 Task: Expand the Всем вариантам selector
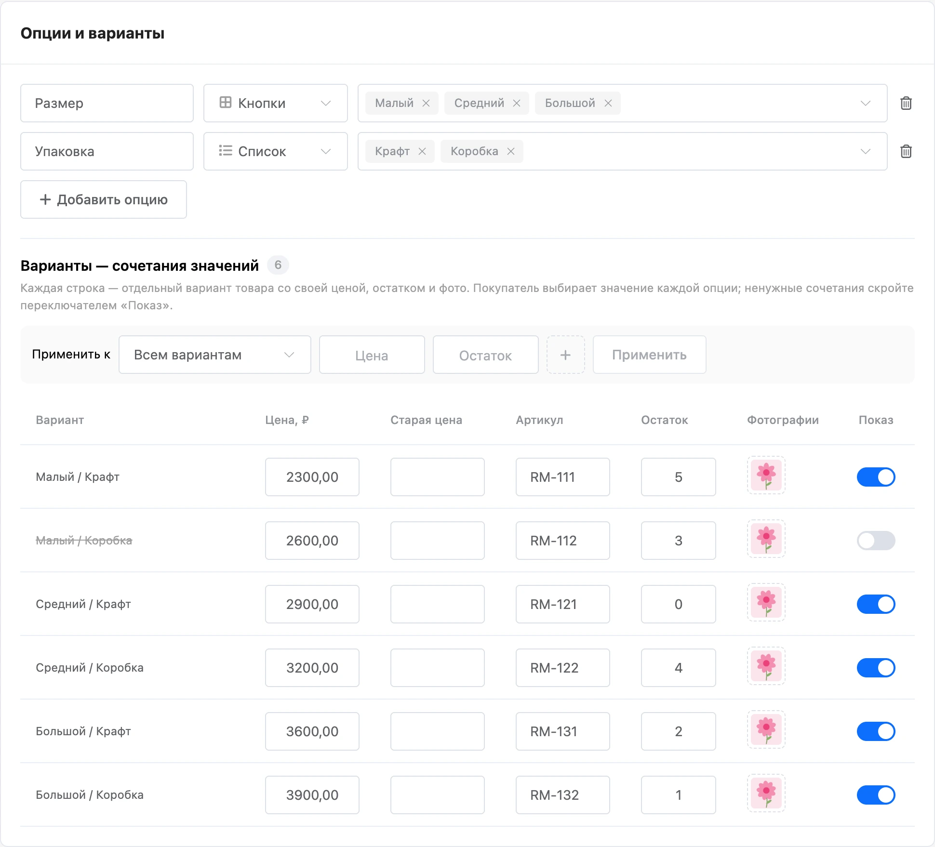pyautogui.click(x=214, y=355)
